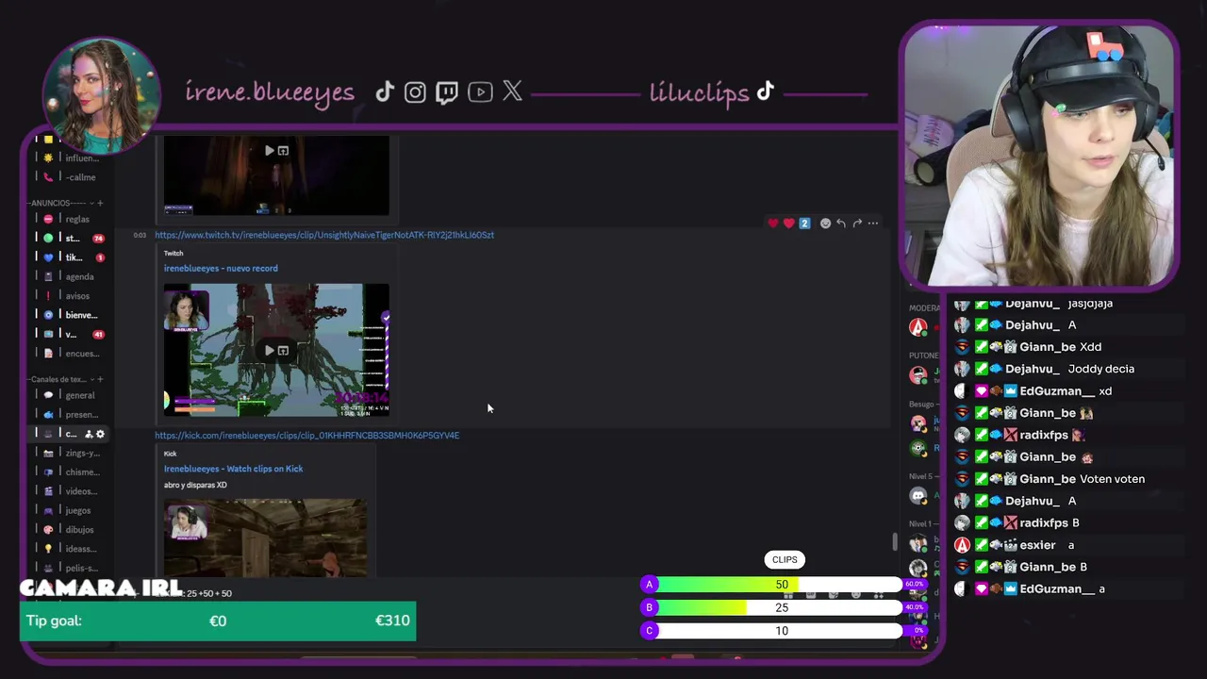Open the 'ireneblueeyes - nuevo record' title link

click(221, 269)
